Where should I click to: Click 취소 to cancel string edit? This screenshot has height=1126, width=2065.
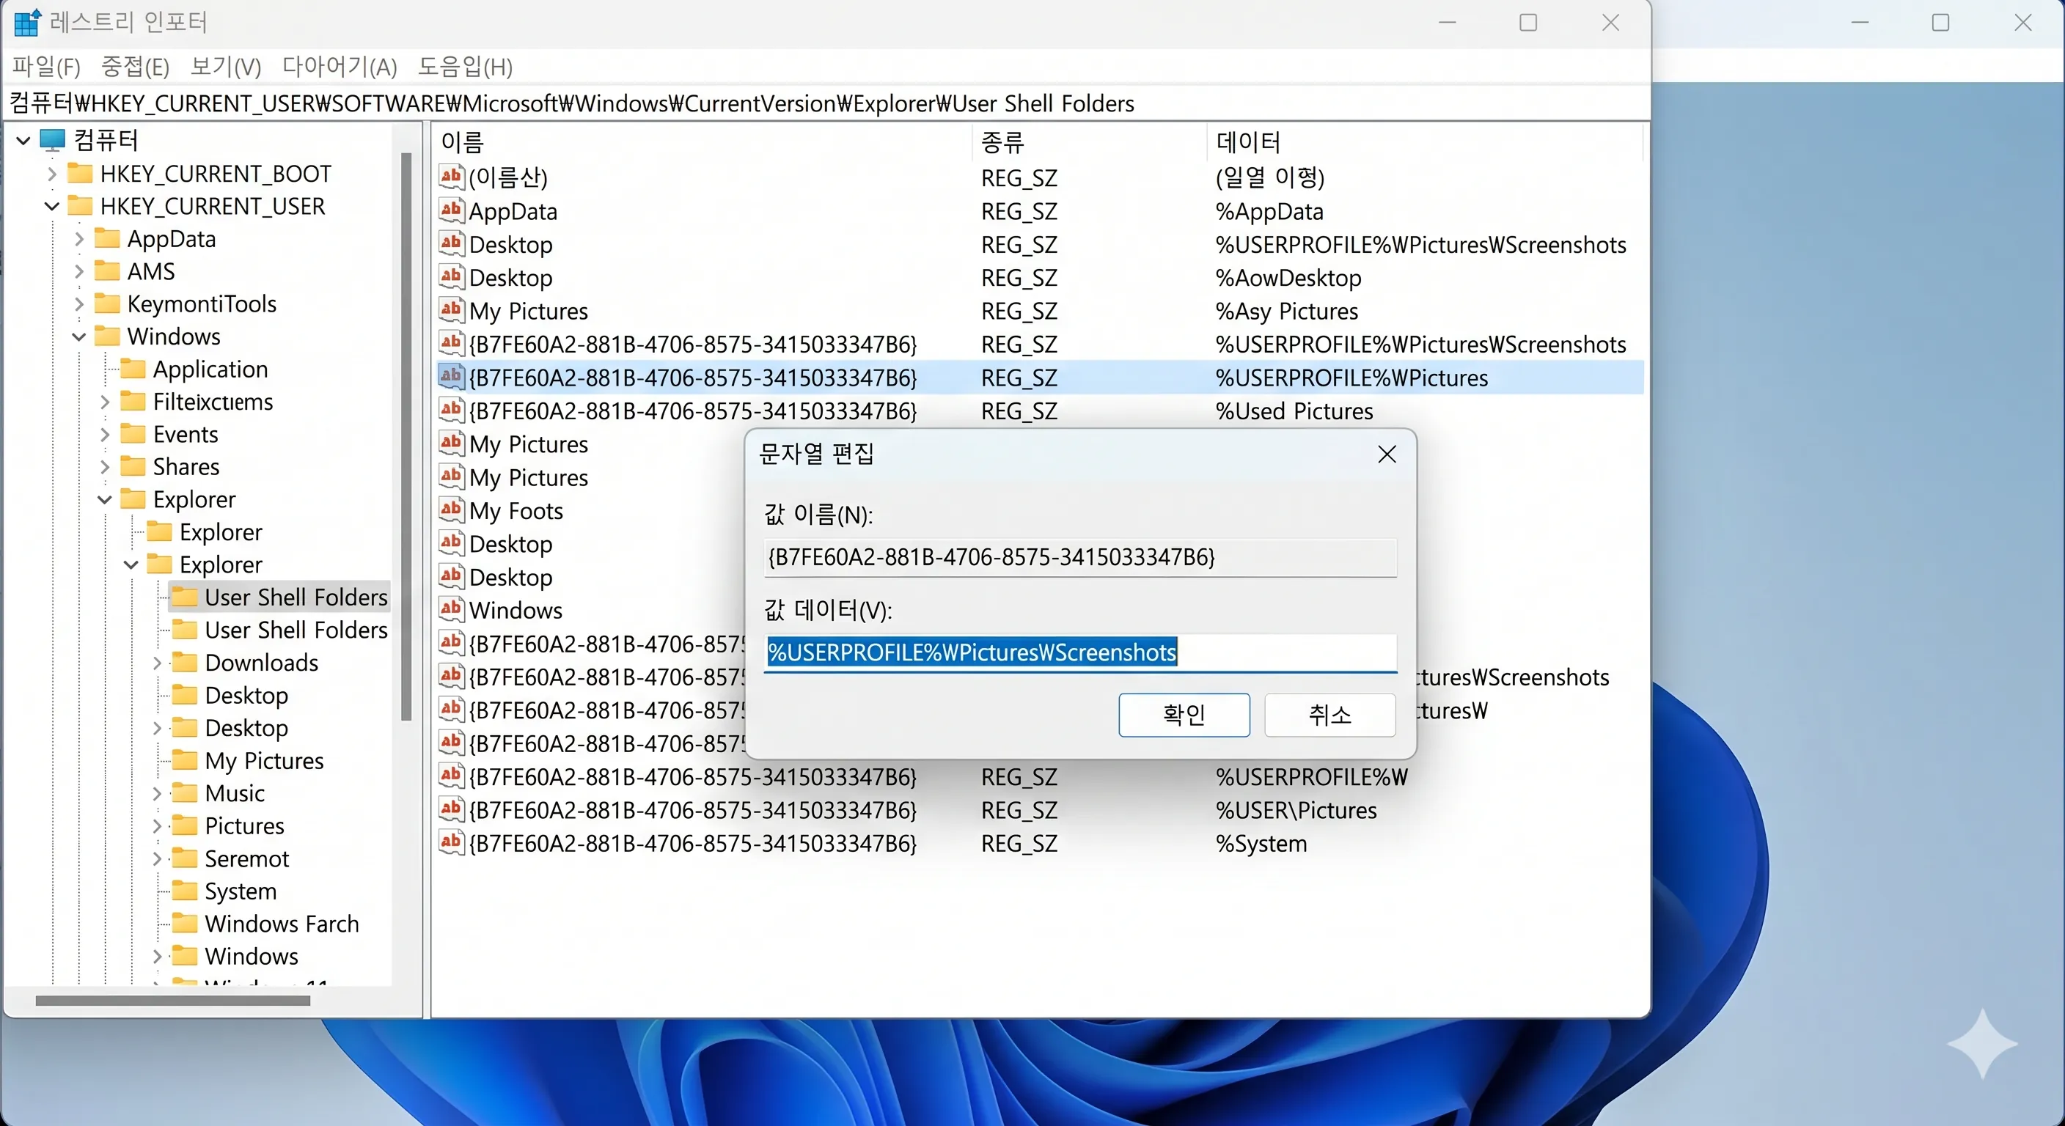[1330, 714]
